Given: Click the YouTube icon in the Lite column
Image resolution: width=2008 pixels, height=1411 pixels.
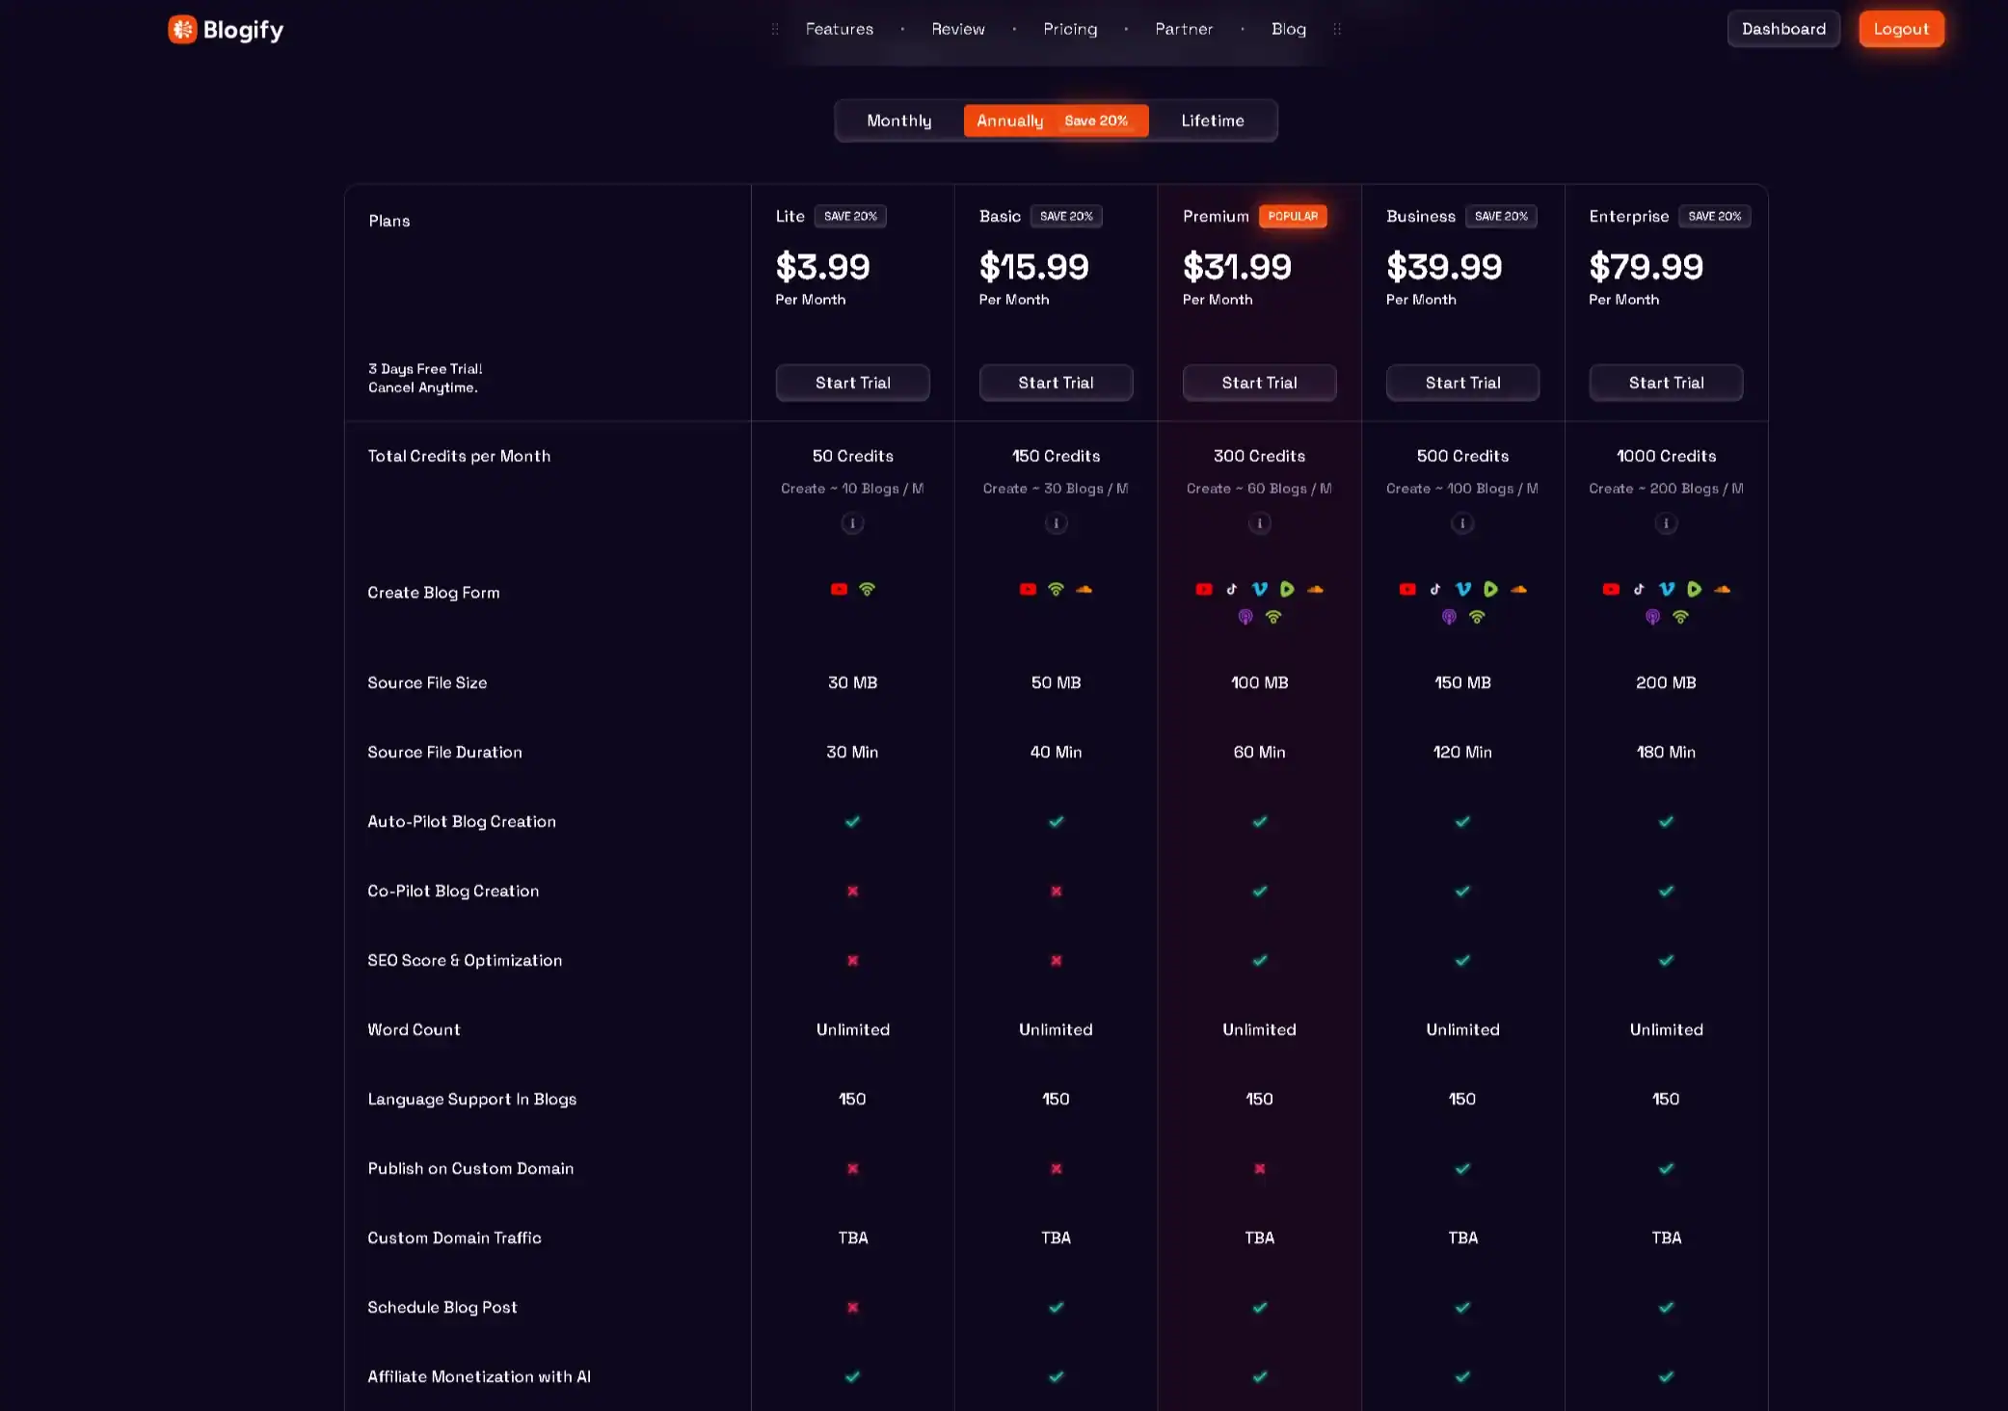Looking at the screenshot, I should 839,589.
